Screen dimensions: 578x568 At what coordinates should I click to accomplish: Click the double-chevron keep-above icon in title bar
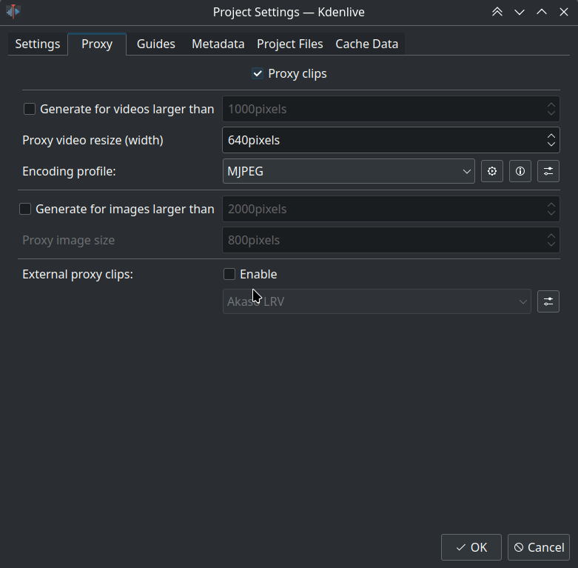497,12
